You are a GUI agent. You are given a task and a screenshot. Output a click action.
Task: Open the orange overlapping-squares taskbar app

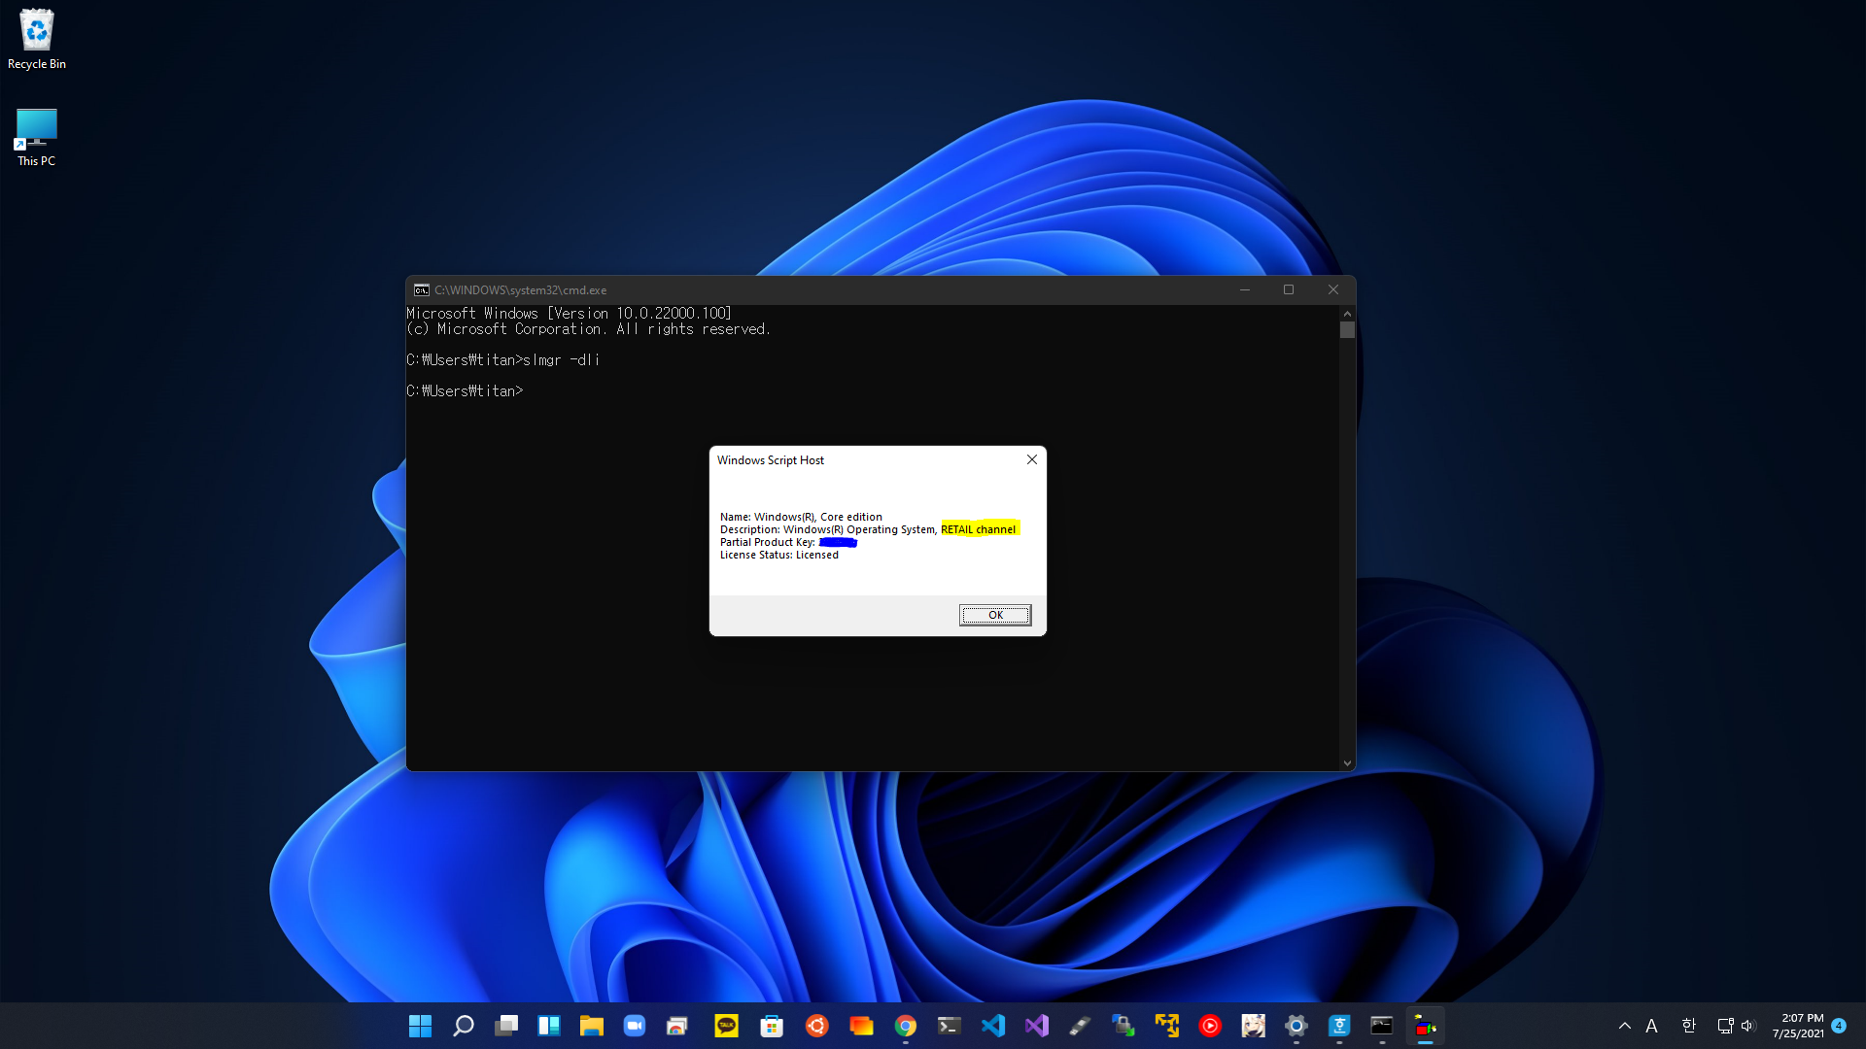(861, 1026)
